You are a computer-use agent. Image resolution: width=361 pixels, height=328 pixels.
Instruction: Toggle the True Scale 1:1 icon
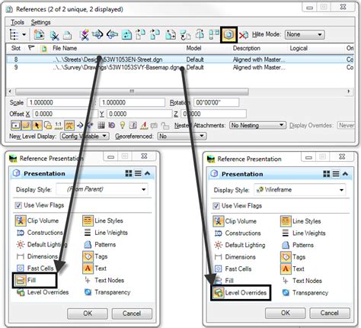(59, 125)
